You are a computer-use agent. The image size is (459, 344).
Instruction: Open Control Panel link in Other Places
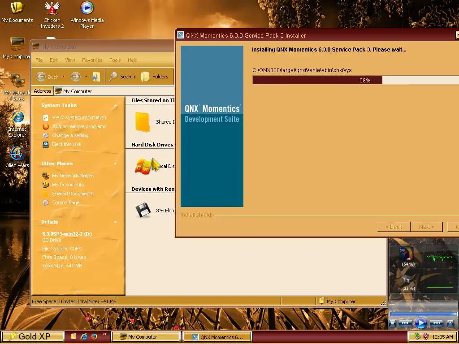point(66,202)
